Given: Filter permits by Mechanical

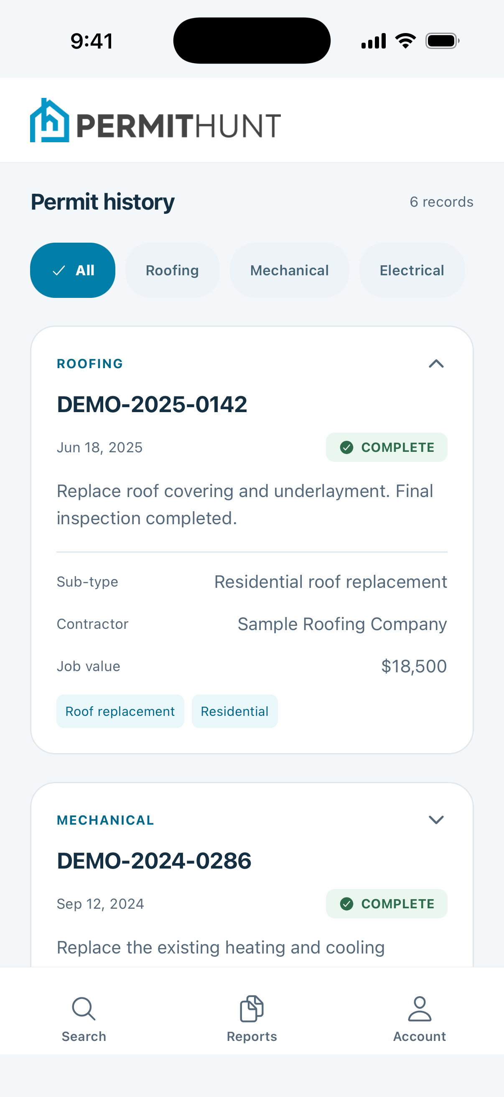Looking at the screenshot, I should point(289,270).
